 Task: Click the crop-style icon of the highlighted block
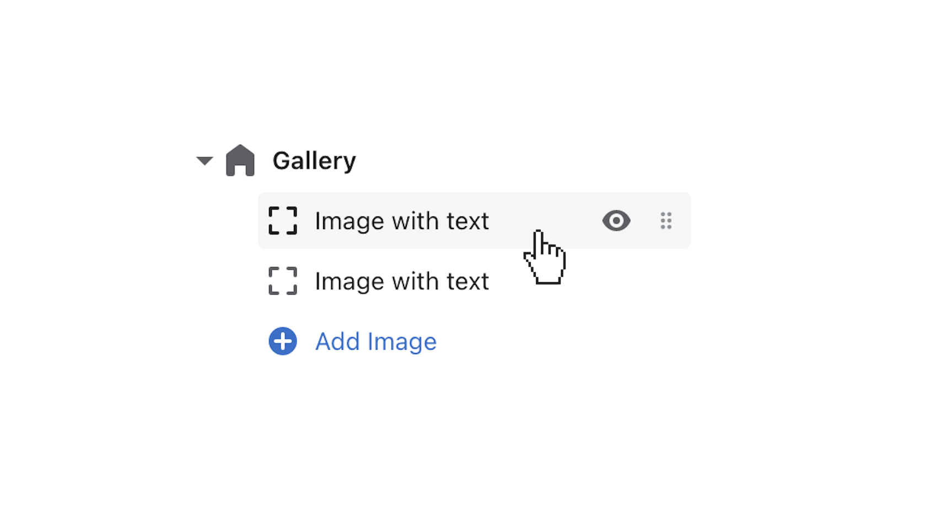pos(282,221)
